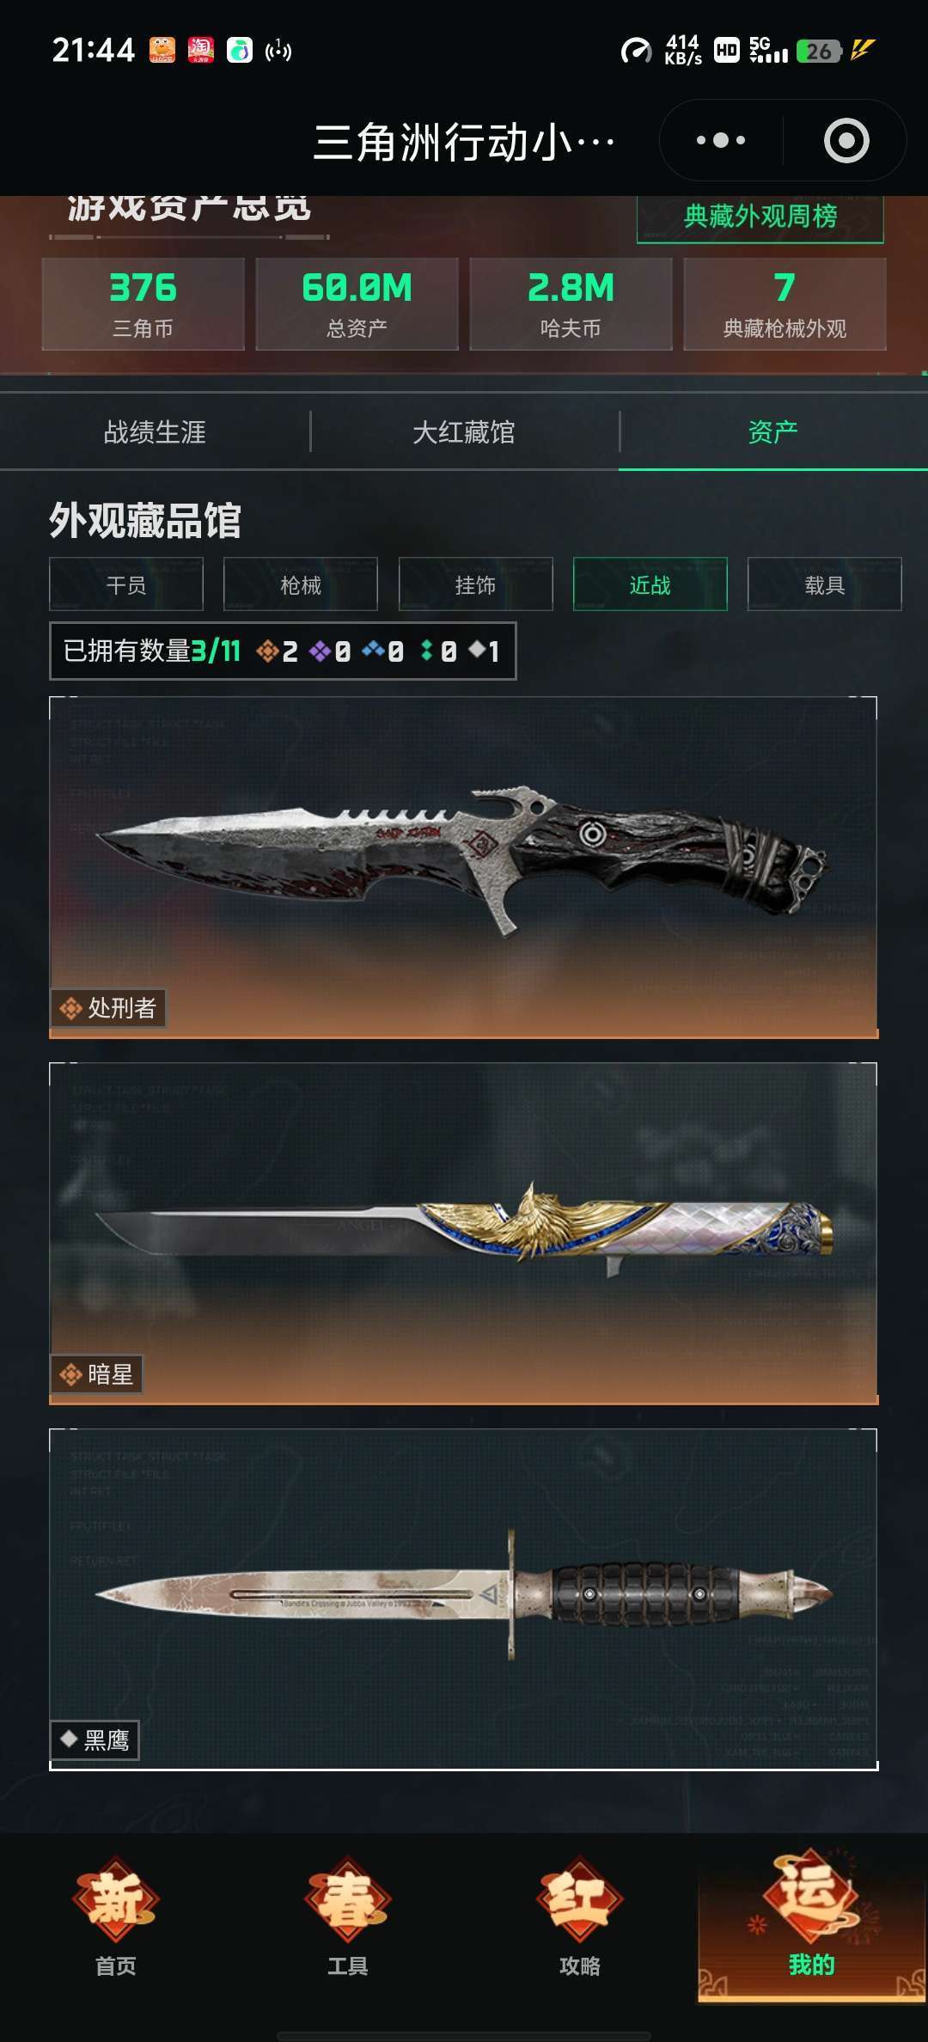Filter collection by 枪械 category

pos(301,584)
